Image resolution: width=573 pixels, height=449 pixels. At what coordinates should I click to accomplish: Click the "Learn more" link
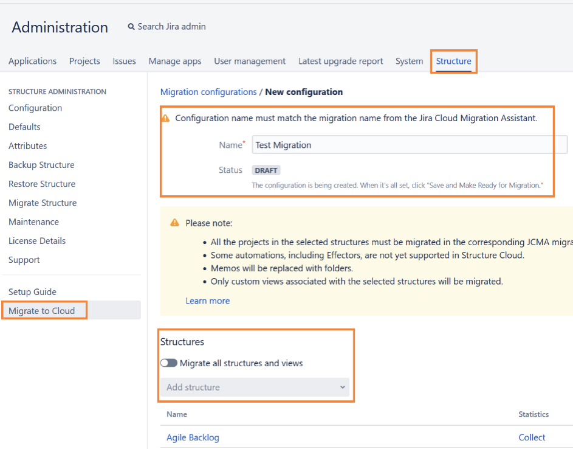[208, 301]
